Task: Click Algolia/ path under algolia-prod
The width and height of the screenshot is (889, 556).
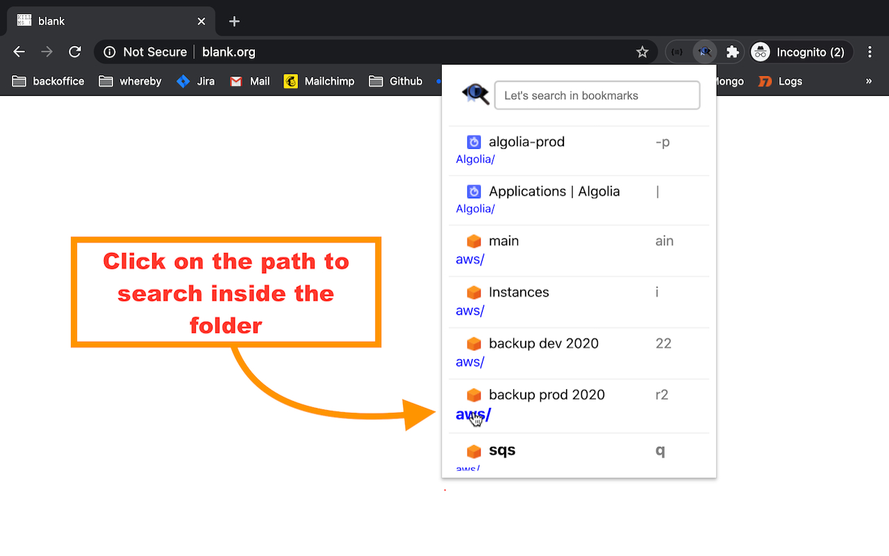Action: point(475,159)
